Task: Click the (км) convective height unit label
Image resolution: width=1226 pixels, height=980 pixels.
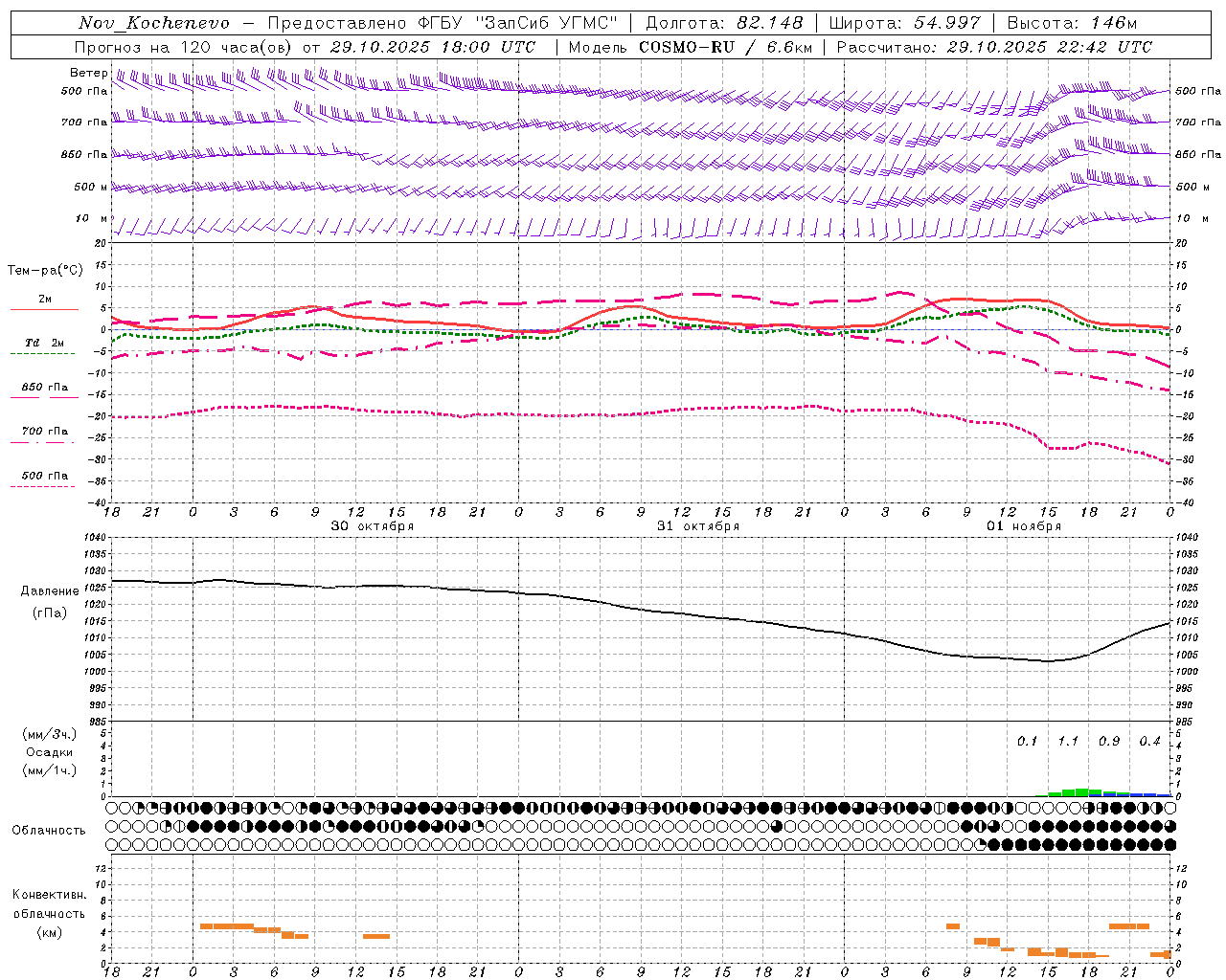Action: coord(49,932)
